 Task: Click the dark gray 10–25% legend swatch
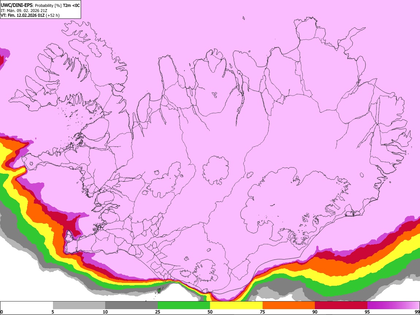click(x=131, y=306)
